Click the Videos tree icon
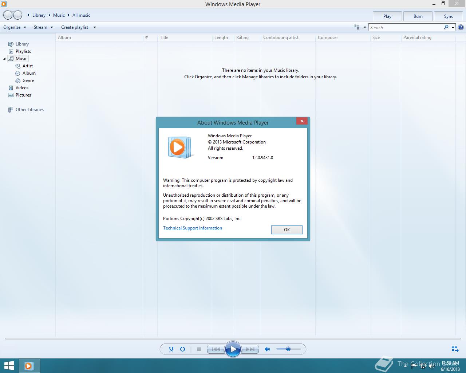The image size is (466, 373). point(11,88)
